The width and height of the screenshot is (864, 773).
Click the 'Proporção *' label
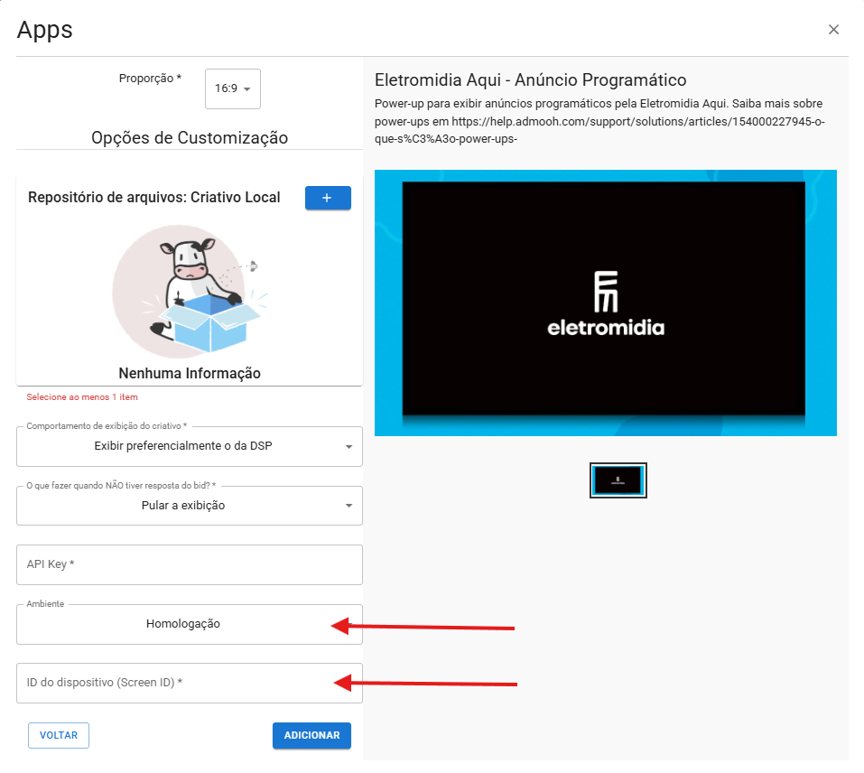coord(150,79)
